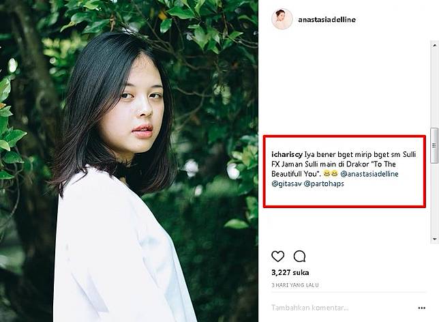
Task: Open the @partohaps mention
Action: [324, 184]
